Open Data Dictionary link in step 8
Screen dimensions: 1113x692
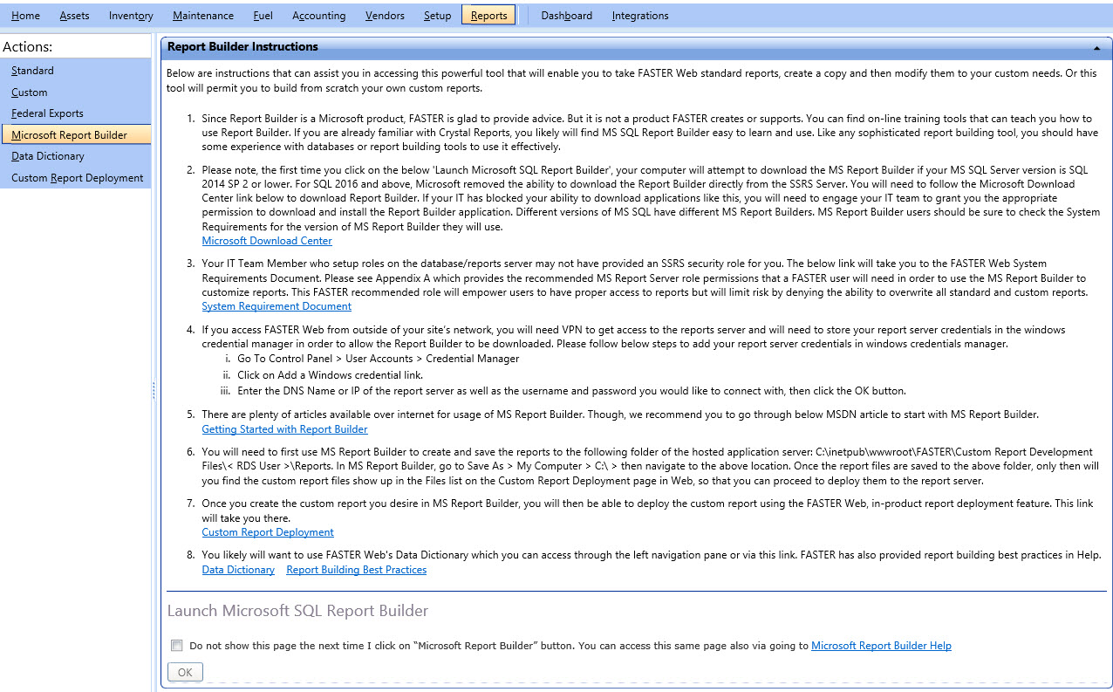click(238, 570)
